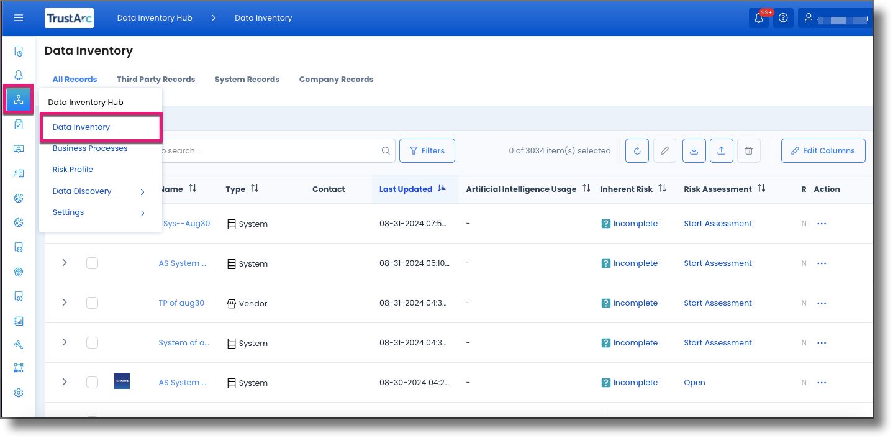This screenshot has height=438, width=893.
Task: Expand the TP of aug30 row details
Action: [x=64, y=303]
